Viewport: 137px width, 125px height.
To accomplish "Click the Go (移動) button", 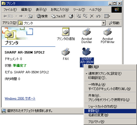I will (x=114, y=23).
